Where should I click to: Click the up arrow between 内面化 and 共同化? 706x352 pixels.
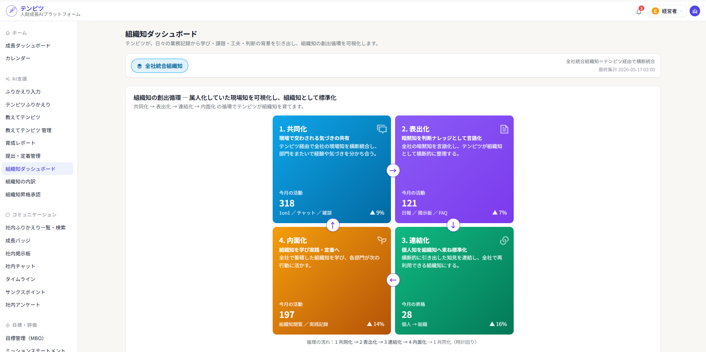(x=333, y=225)
